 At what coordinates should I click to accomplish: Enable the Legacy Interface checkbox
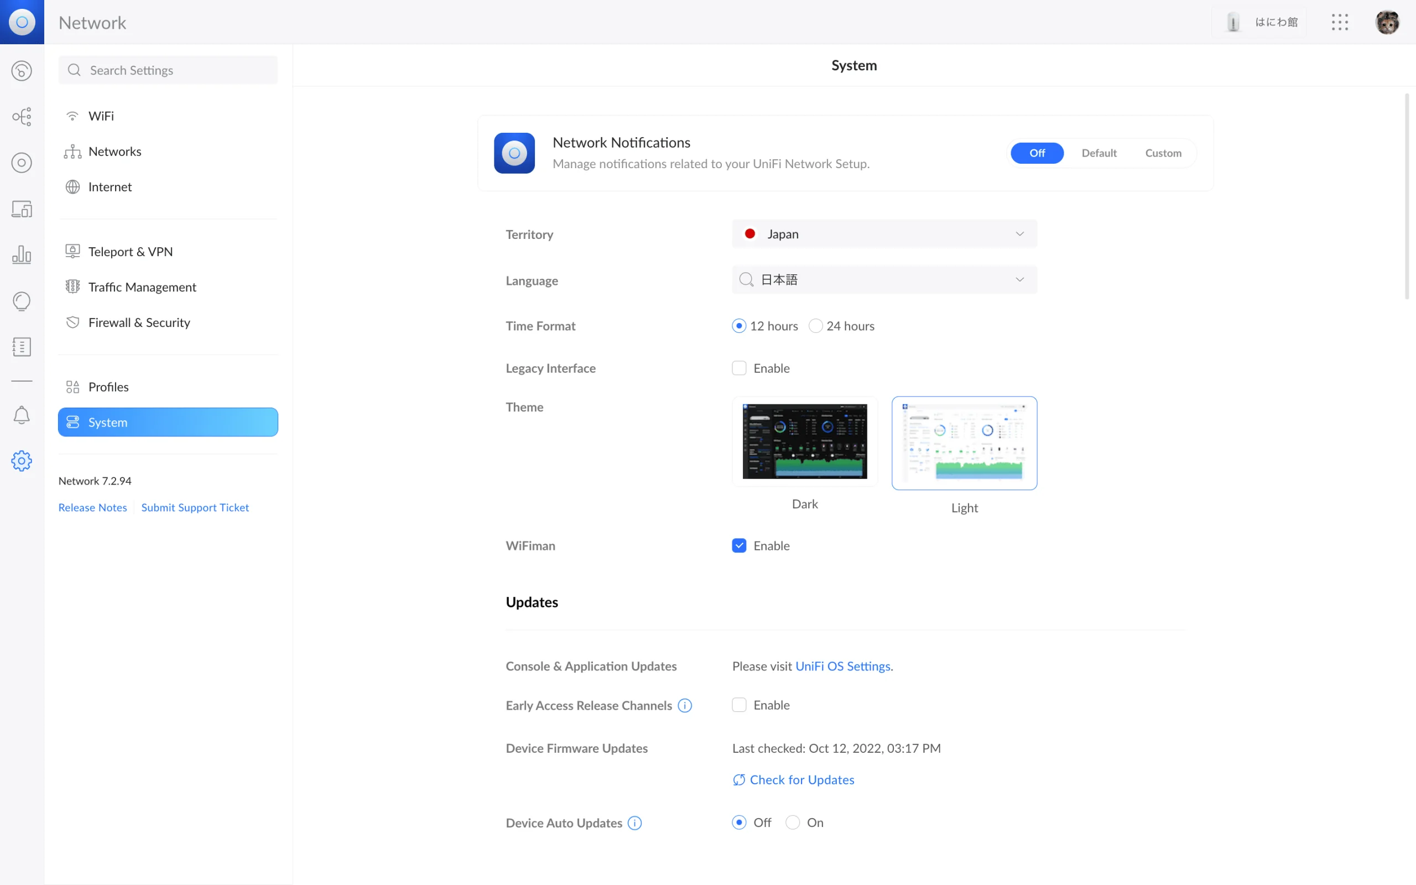(x=739, y=368)
